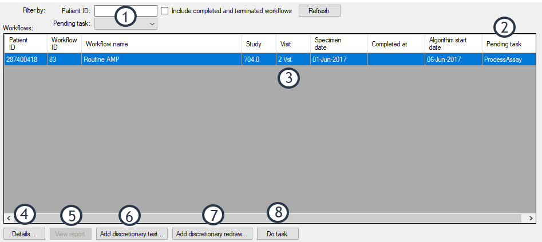Click Add discretionary redraw button

[212, 234]
